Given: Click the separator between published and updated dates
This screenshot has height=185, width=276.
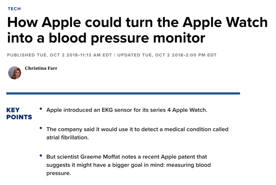Looking at the screenshot, I should click(115, 55).
